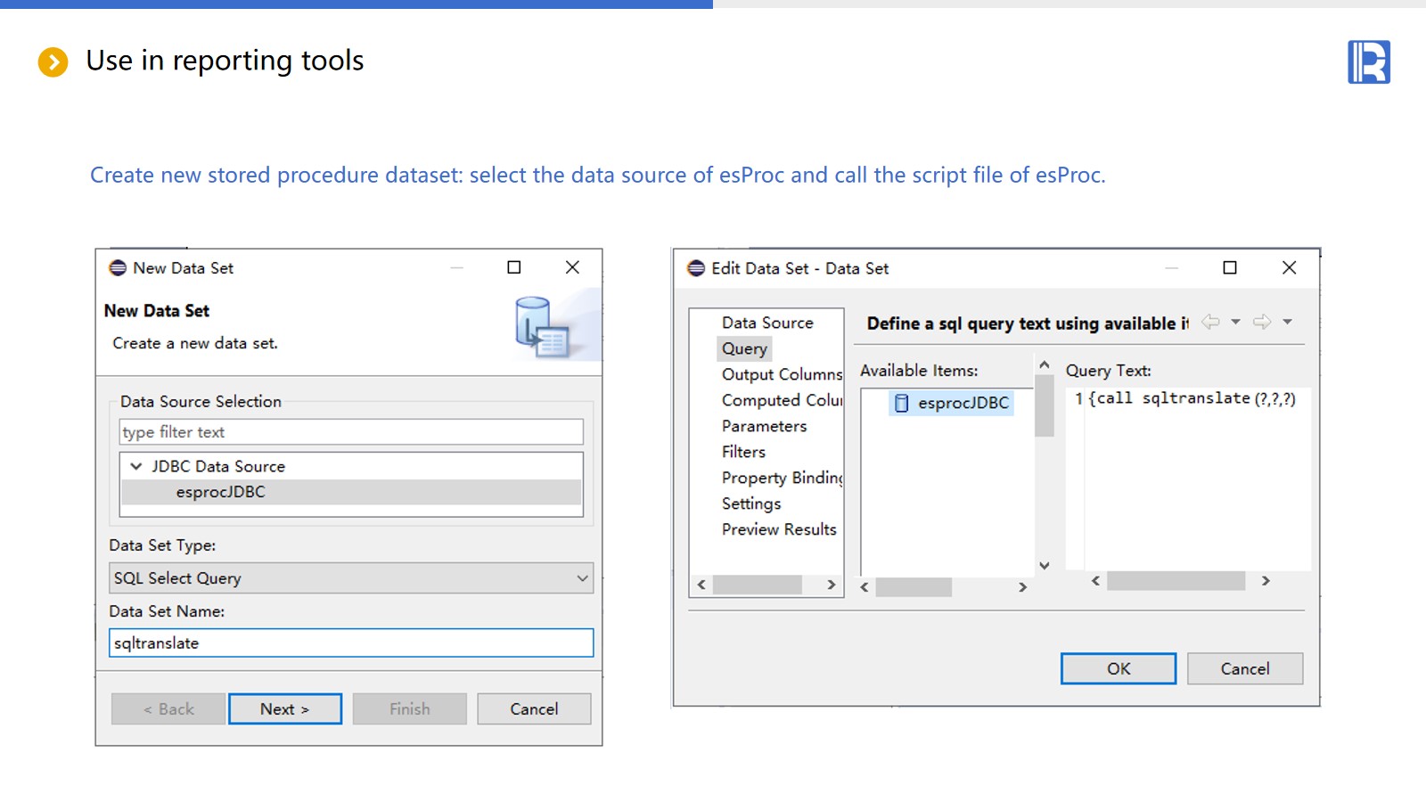Viewport: 1426px width, 802px height.
Task: Select esprocJDBC in Data Source Selection
Action: coord(221,492)
